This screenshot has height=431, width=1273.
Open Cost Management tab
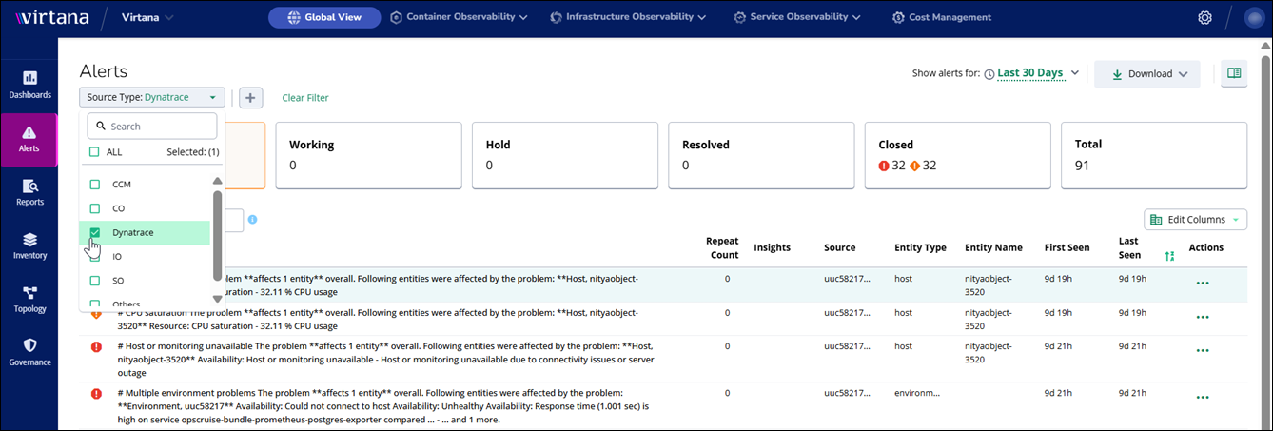(x=942, y=17)
